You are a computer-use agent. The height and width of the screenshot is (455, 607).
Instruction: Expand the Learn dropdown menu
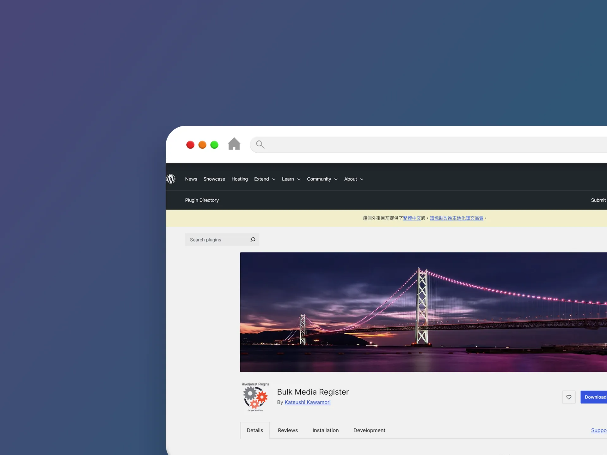pyautogui.click(x=291, y=179)
